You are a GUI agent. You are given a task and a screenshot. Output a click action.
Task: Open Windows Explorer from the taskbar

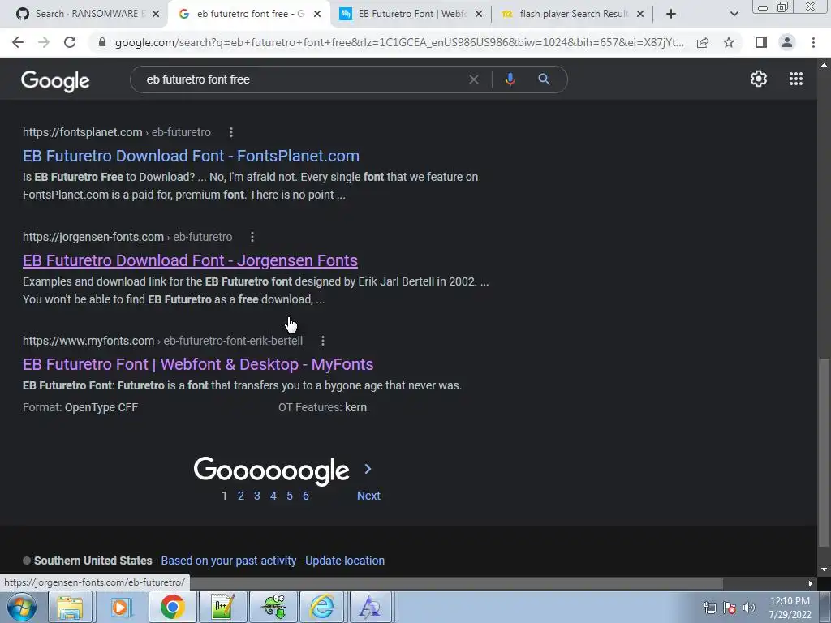(x=70, y=607)
